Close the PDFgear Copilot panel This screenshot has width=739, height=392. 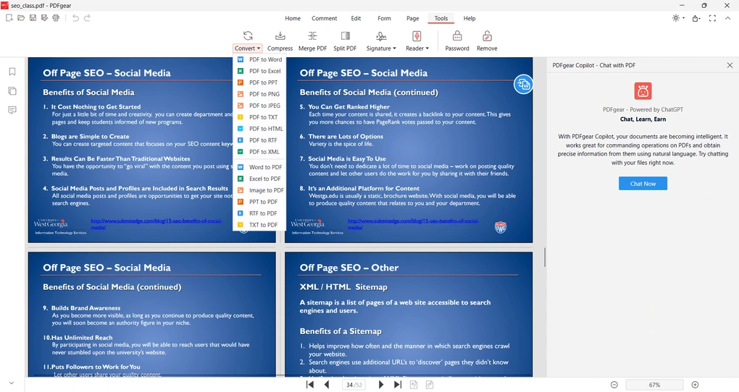730,65
